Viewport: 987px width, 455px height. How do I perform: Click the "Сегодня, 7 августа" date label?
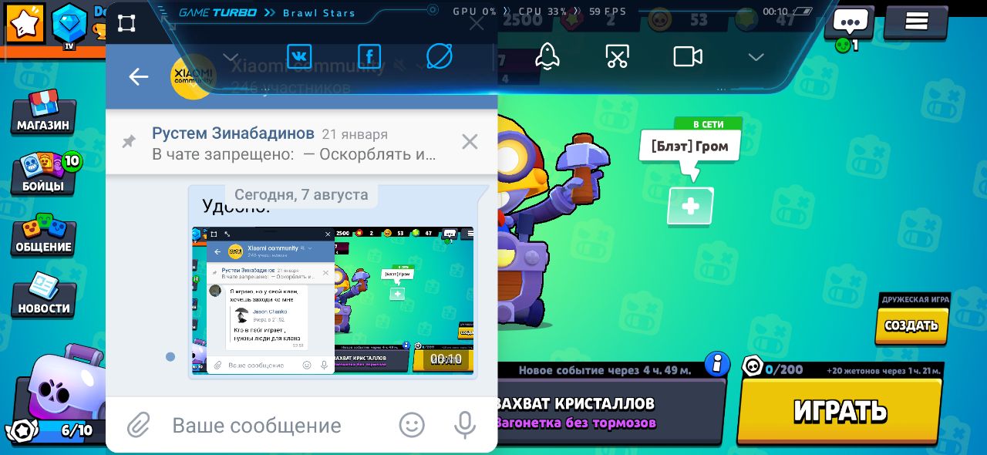(301, 194)
